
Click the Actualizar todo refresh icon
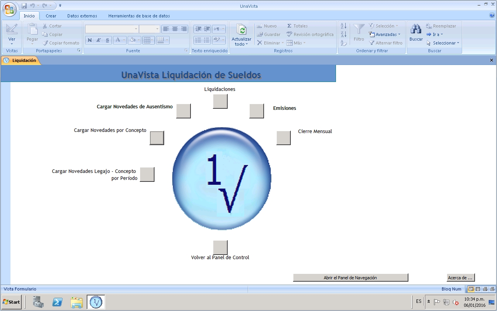tap(242, 30)
